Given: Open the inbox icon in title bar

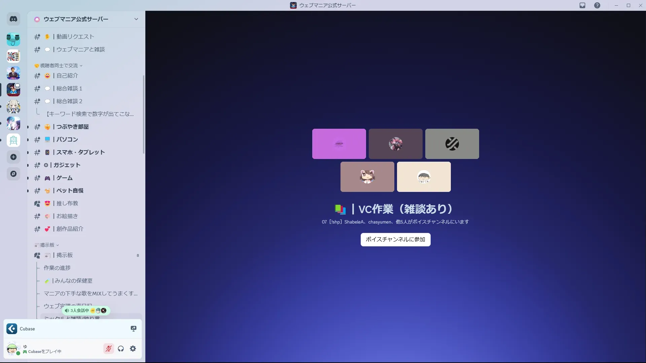Looking at the screenshot, I should click(x=582, y=5).
